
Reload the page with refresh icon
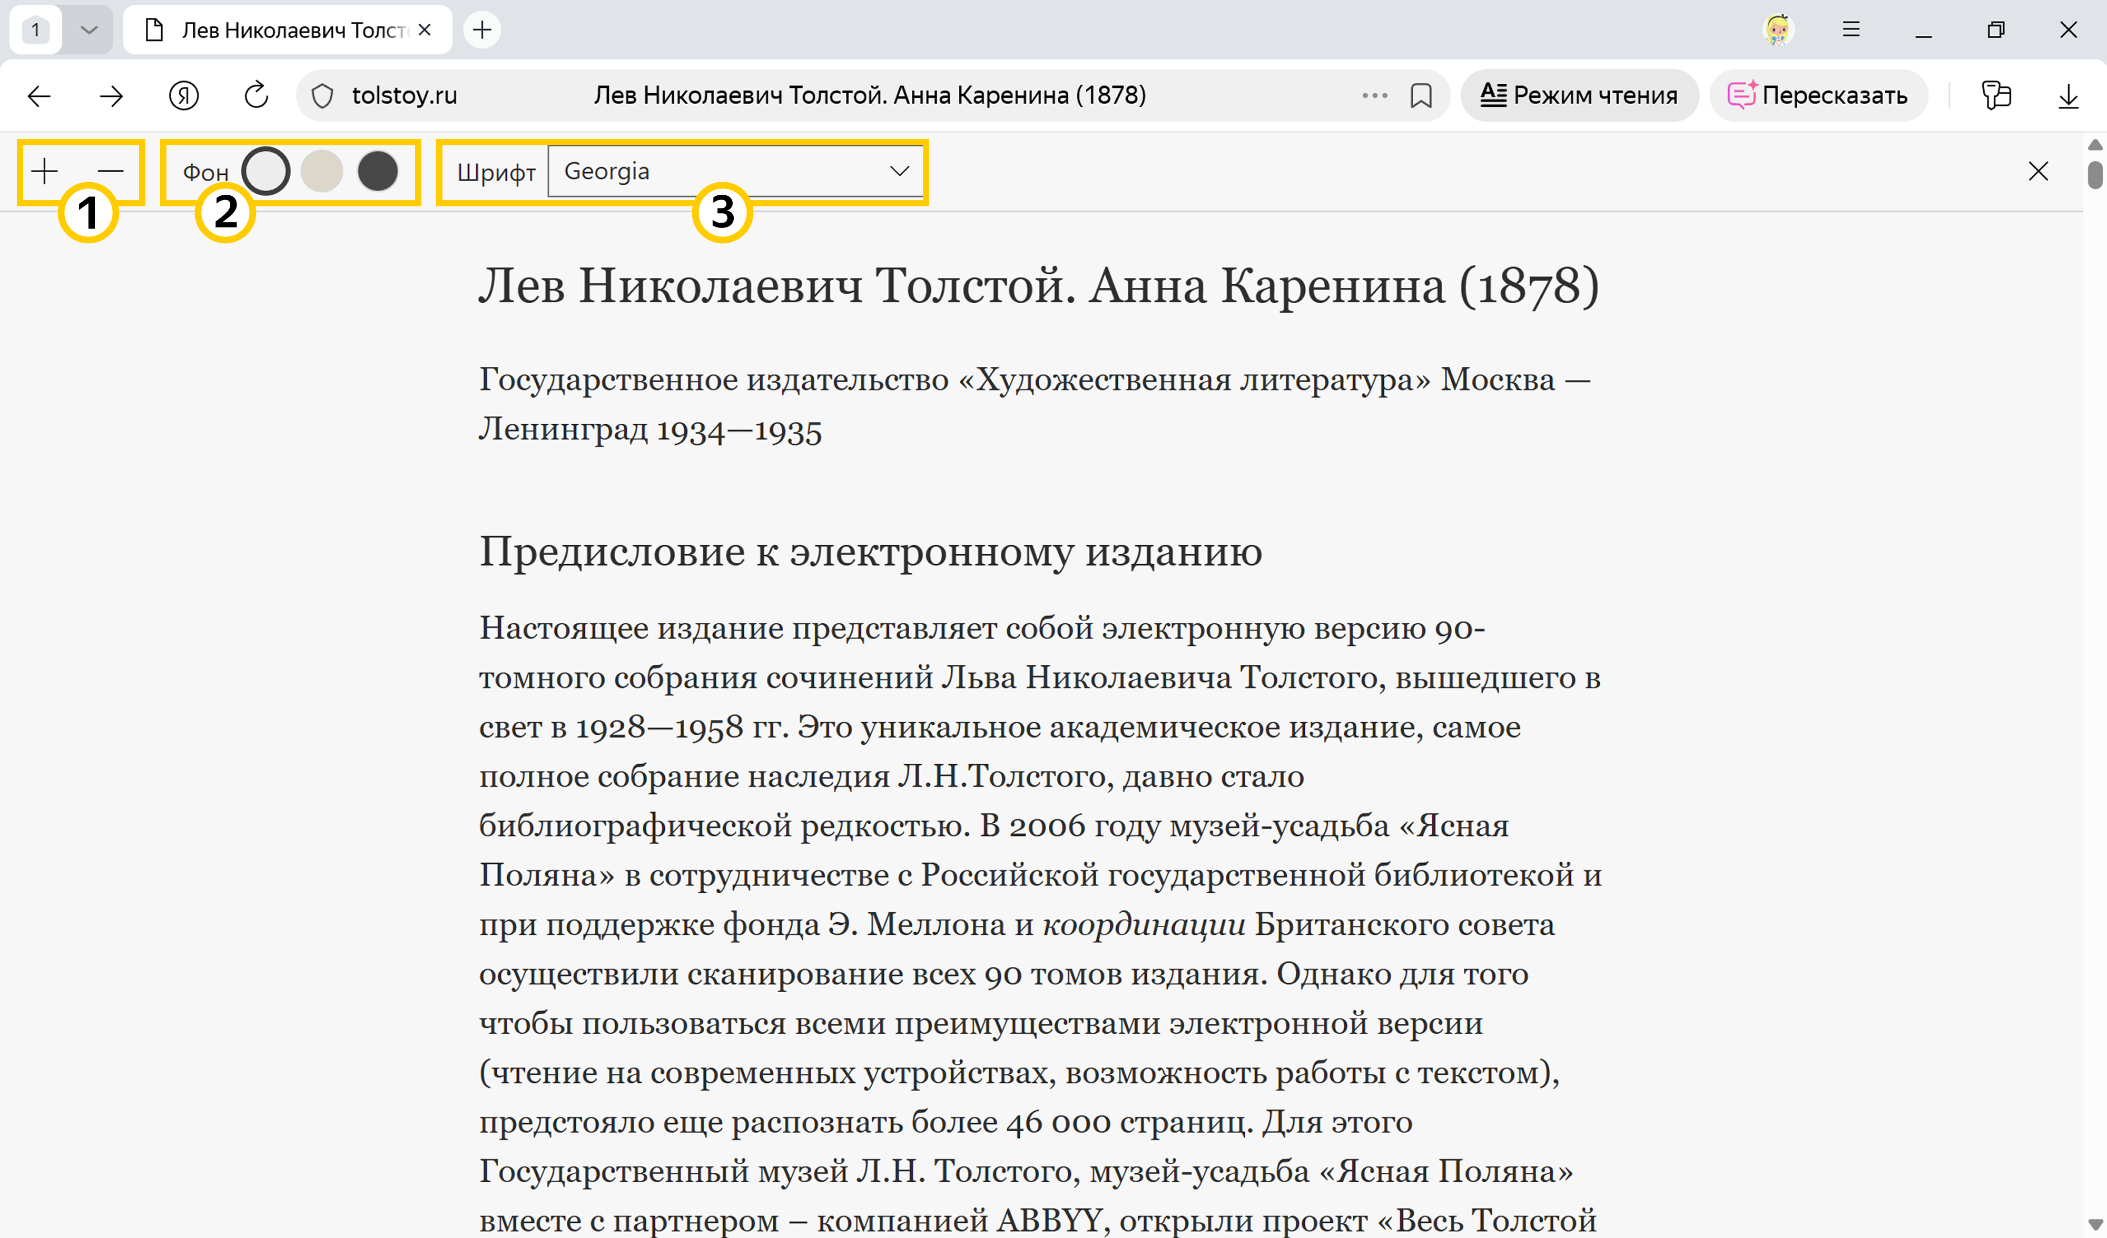(256, 95)
